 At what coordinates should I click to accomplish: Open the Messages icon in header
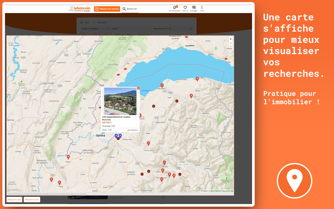coord(194,8)
